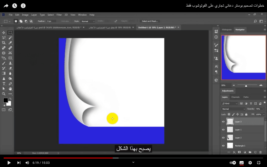Swap foreground and background colors

coord(10,99)
